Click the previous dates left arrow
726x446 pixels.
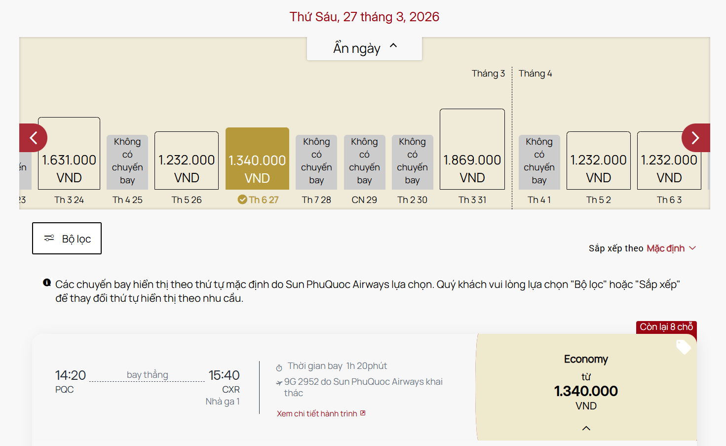click(33, 138)
